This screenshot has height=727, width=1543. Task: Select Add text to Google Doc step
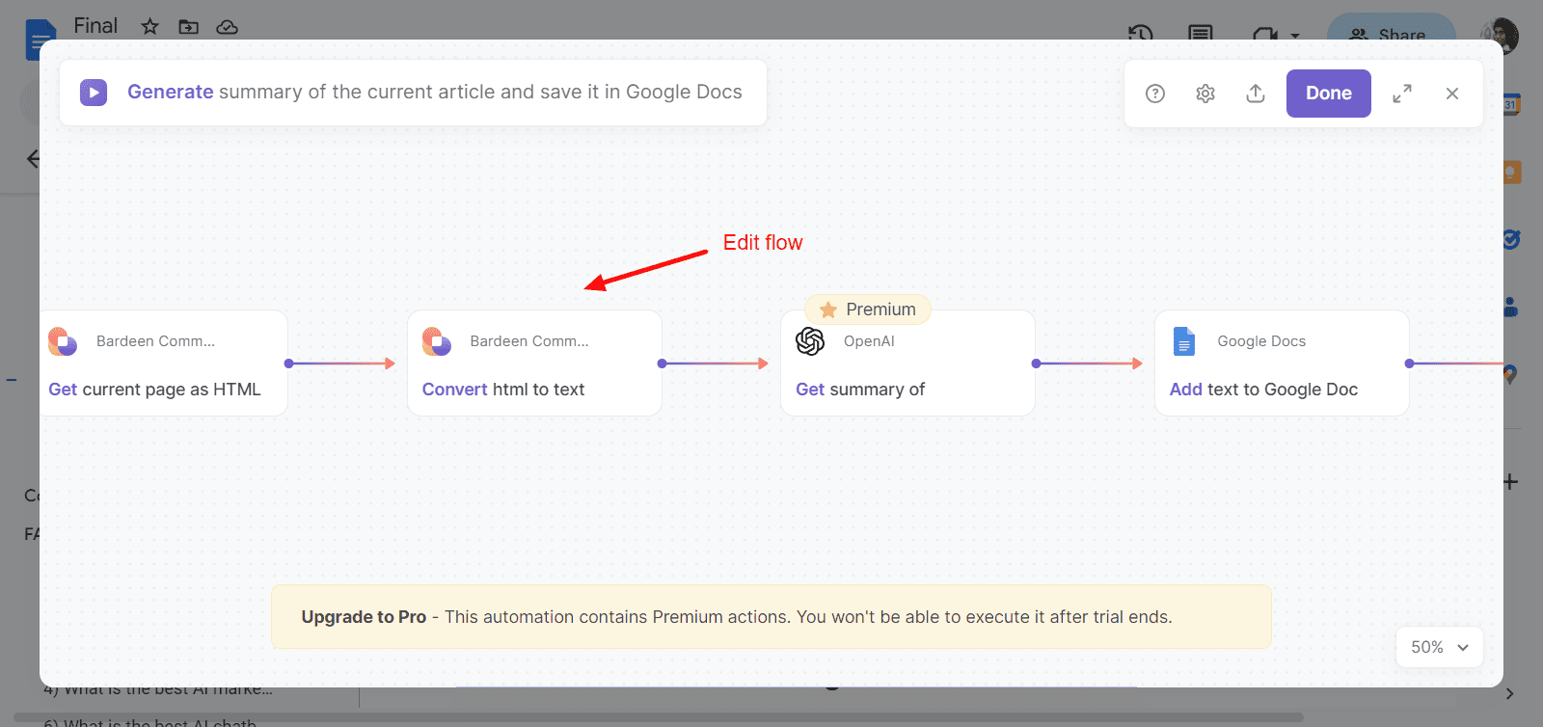click(x=1263, y=390)
